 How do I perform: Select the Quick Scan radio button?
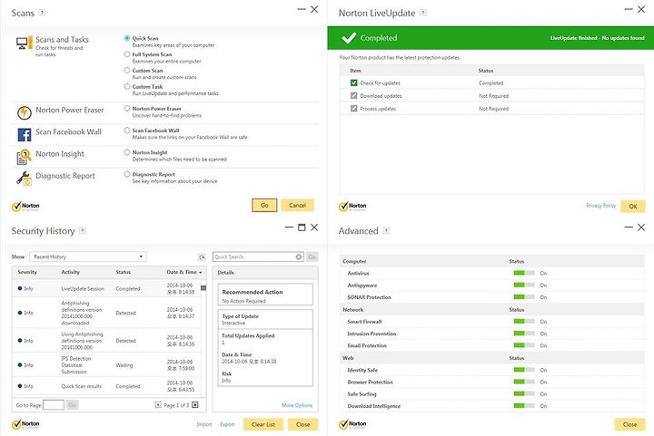click(x=127, y=38)
